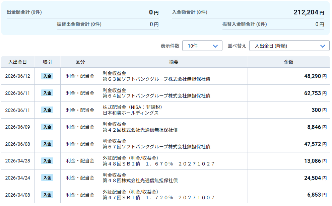Select 第47回SBI債 1.720% description
The image size is (332, 206).
point(159,198)
